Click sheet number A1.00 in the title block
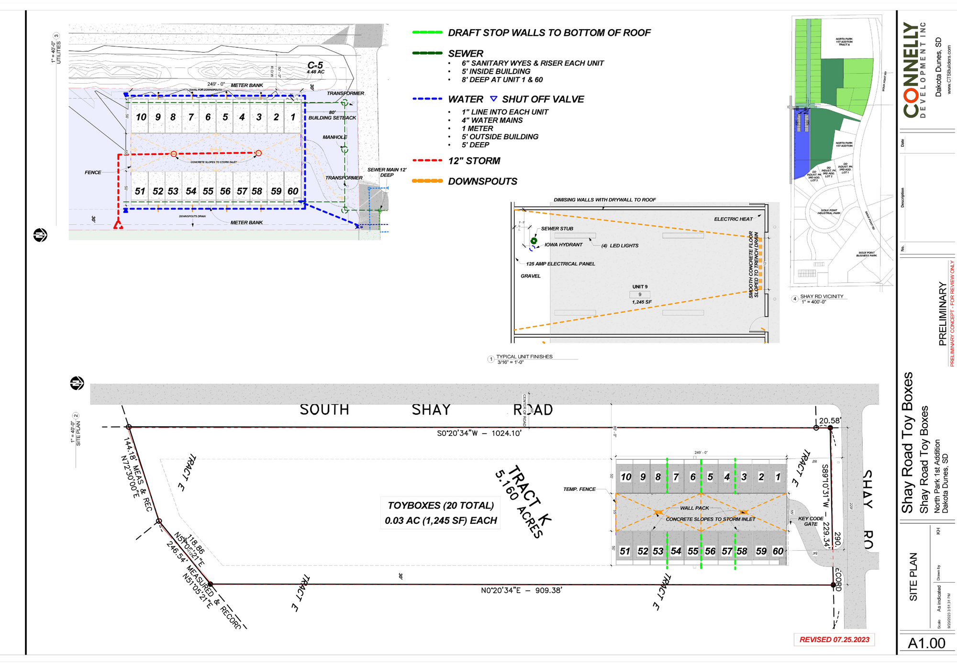The height and width of the screenshot is (665, 957). pyautogui.click(x=926, y=643)
